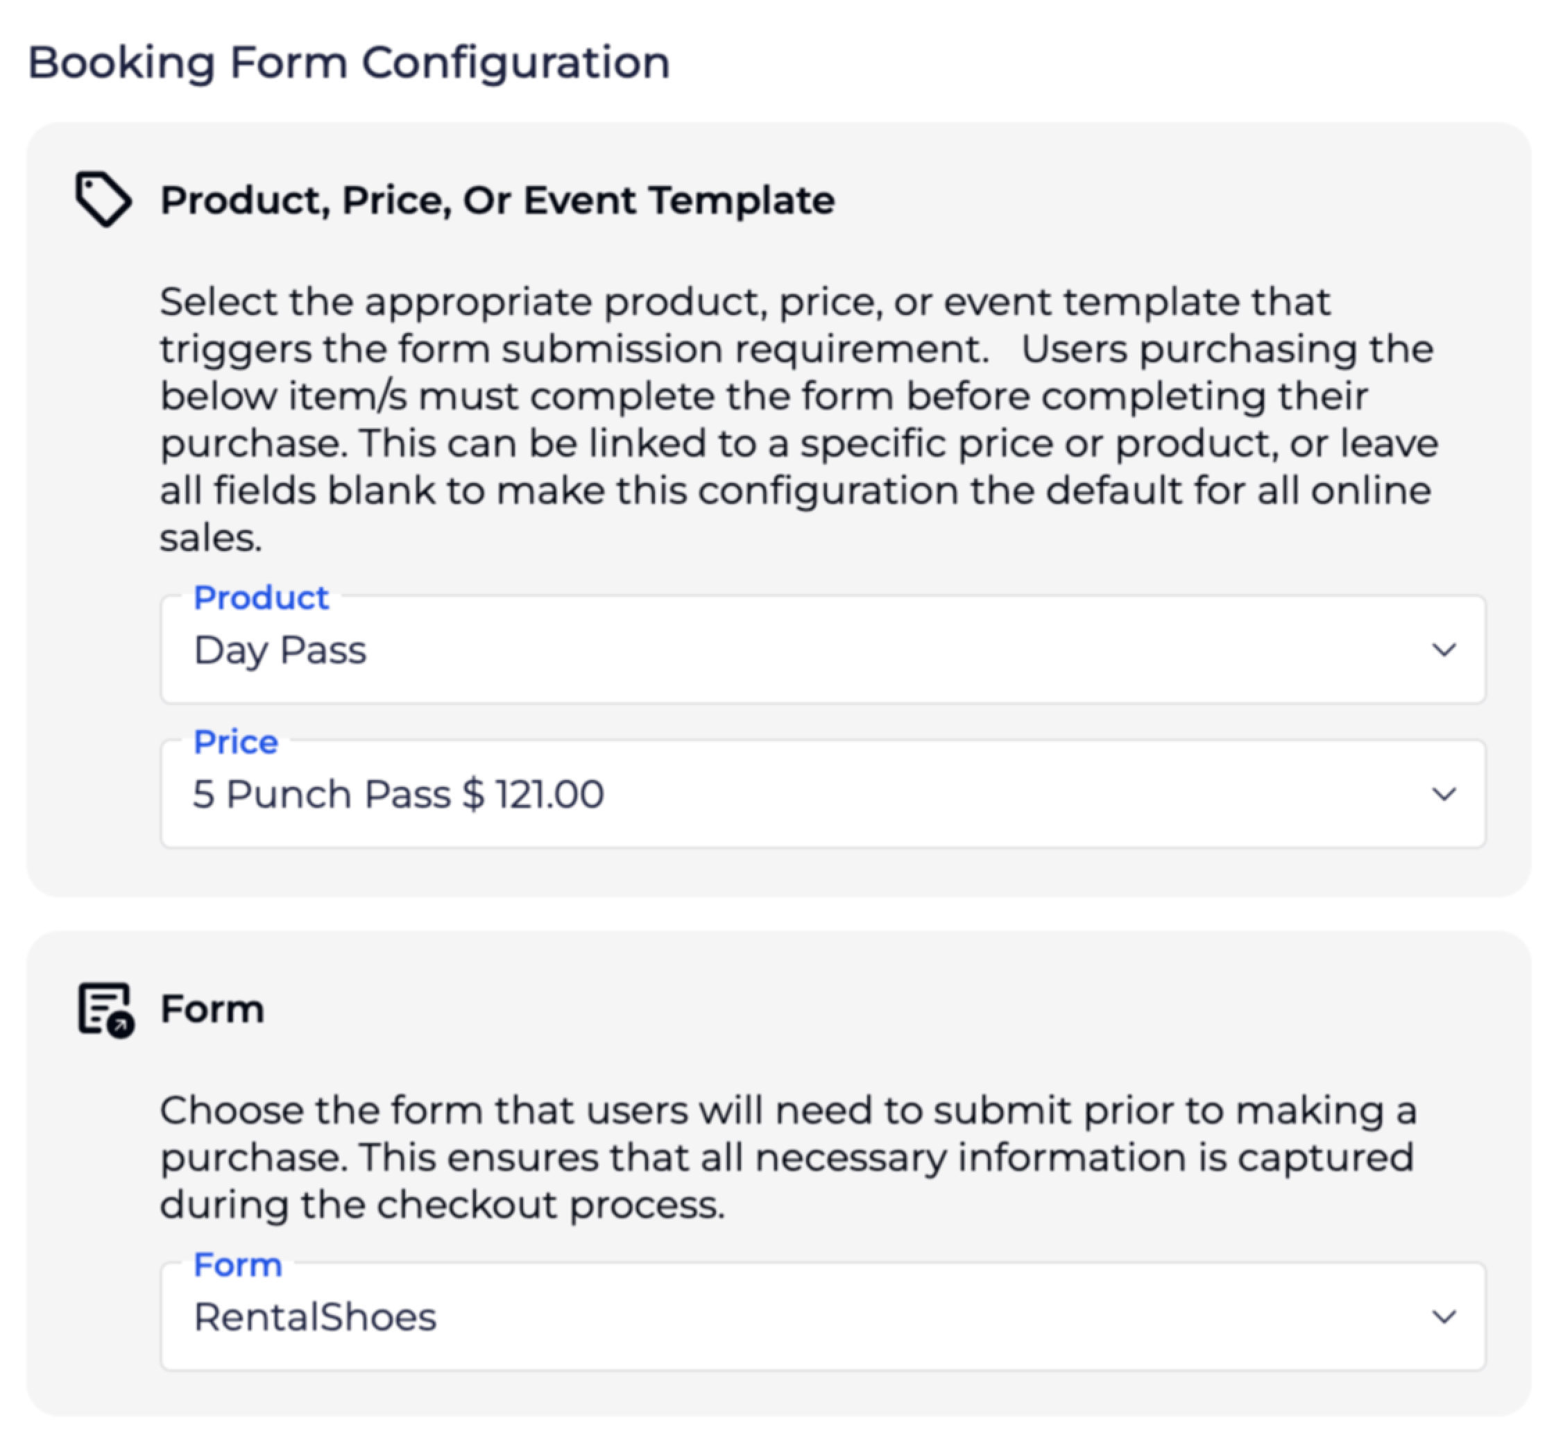The height and width of the screenshot is (1442, 1554).
Task: Click the Product dropdown chevron arrow
Action: [1443, 650]
